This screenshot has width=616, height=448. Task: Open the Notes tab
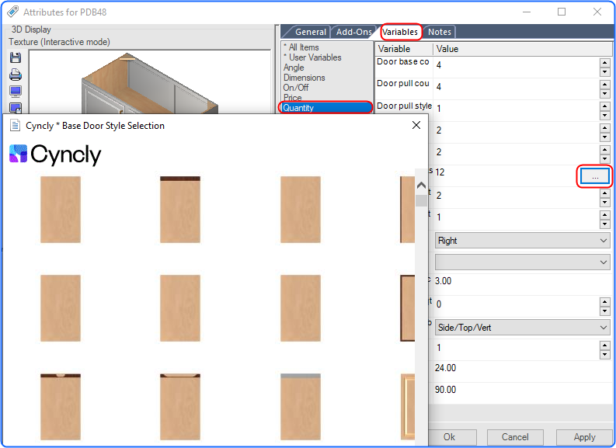tap(439, 32)
